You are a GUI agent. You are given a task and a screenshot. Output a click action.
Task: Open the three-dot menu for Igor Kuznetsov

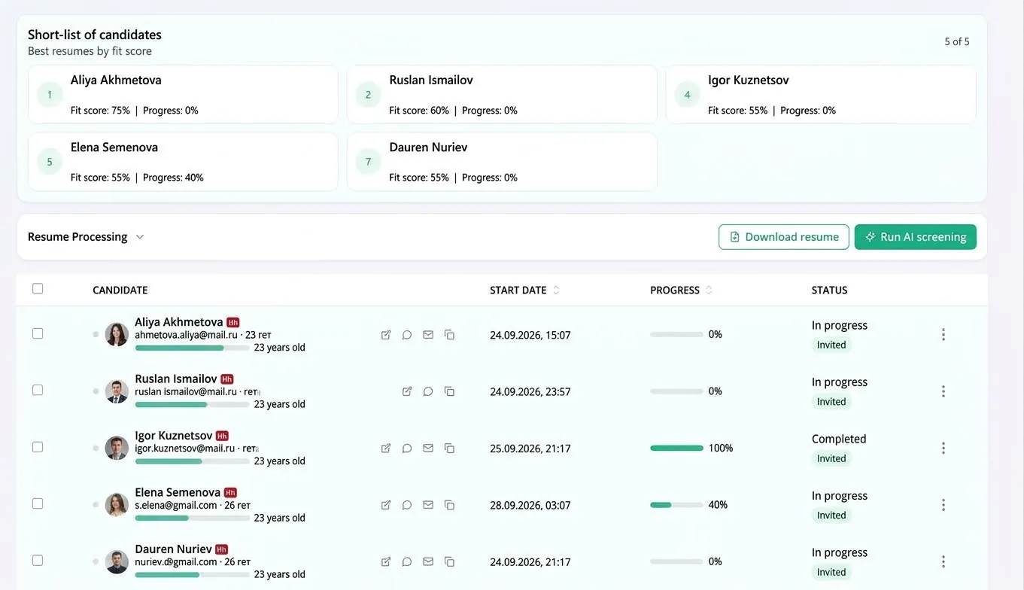click(943, 449)
